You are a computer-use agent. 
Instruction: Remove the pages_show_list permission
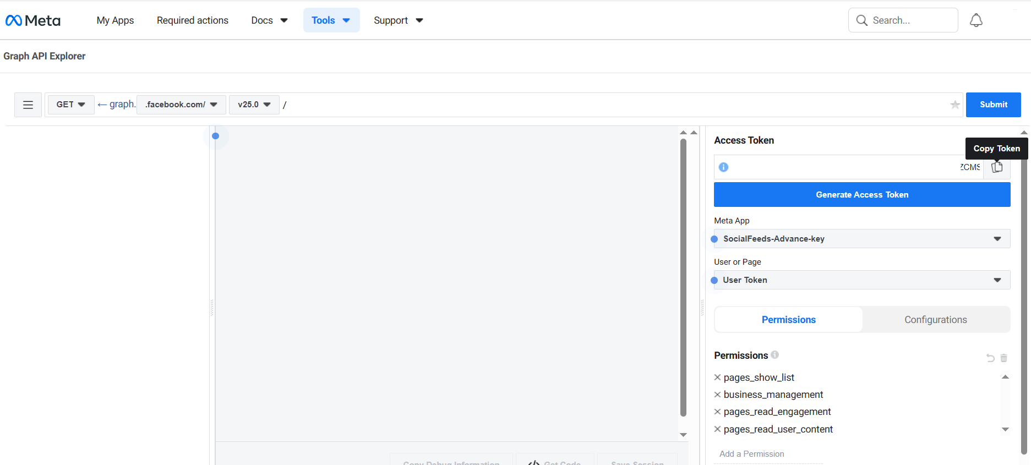[717, 378]
